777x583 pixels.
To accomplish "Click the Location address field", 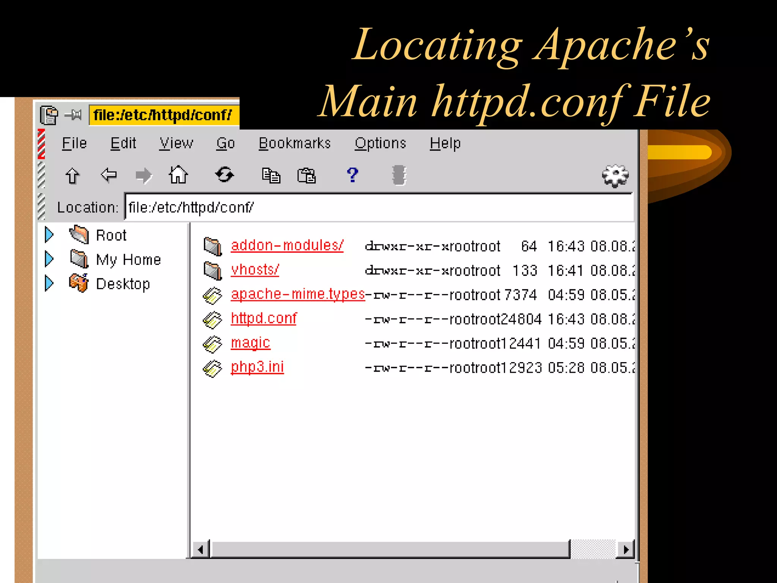I will (x=379, y=207).
